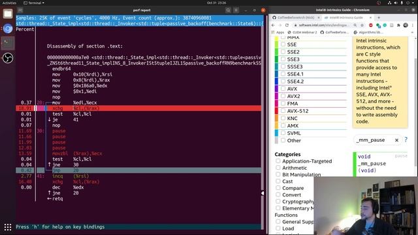Click the red adblock extension icon
Image resolution: width=418 pixels, height=235 pixels.
point(371,25)
